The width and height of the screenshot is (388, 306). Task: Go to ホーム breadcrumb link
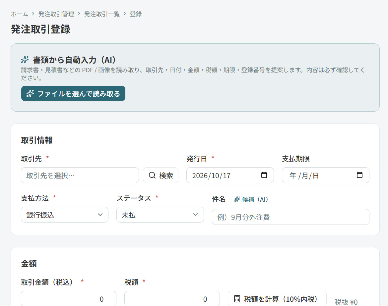[20, 14]
